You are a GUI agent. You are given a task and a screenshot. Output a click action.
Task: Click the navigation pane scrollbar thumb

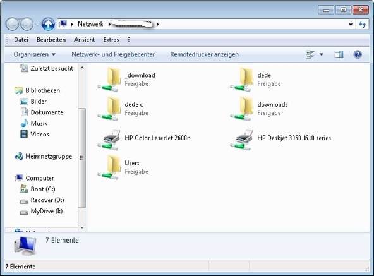tap(82, 158)
